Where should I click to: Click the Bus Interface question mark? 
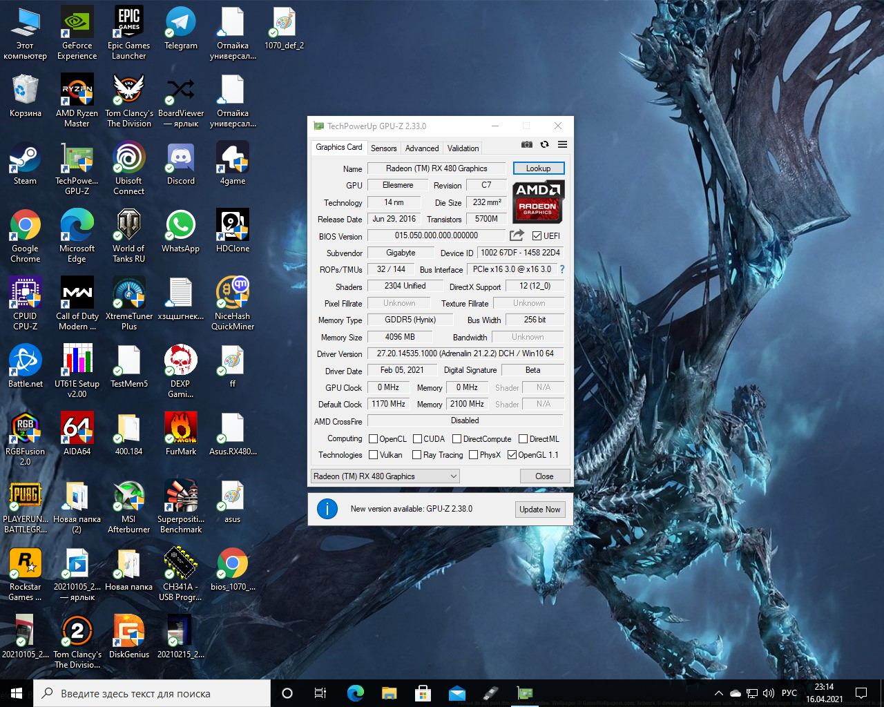[x=562, y=269]
